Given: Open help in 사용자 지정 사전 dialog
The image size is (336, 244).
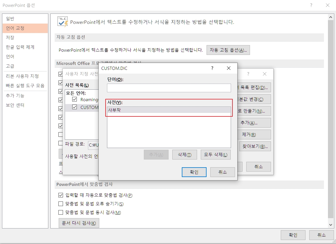Looking at the screenshot, I should pyautogui.click(x=248, y=74).
